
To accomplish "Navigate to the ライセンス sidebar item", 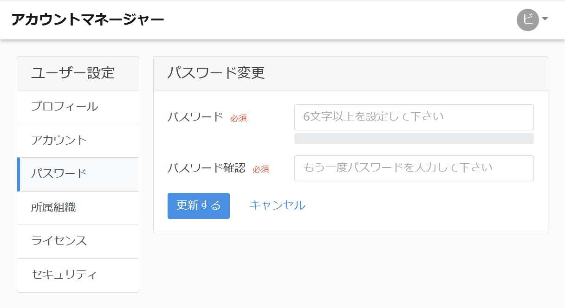I will 59,241.
